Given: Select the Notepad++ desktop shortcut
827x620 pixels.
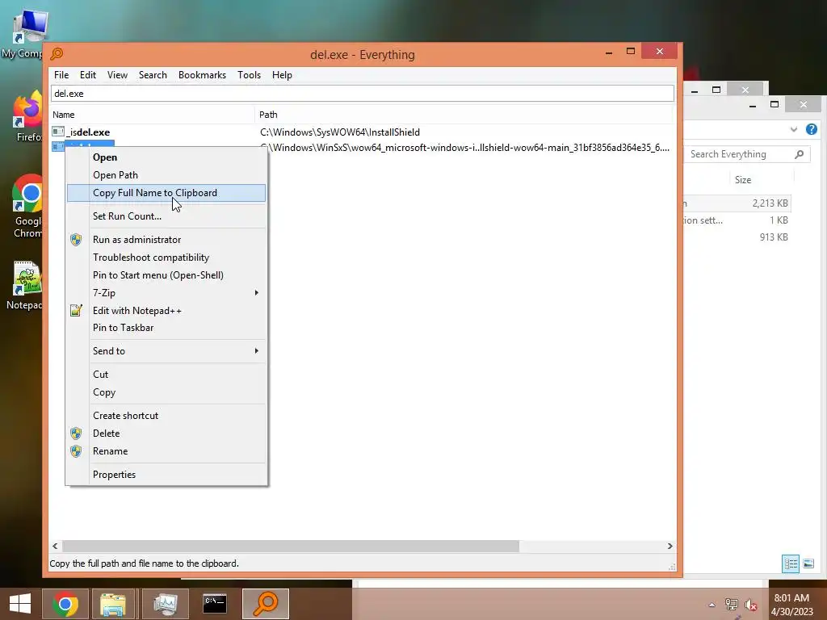Looking at the screenshot, I should [25, 285].
